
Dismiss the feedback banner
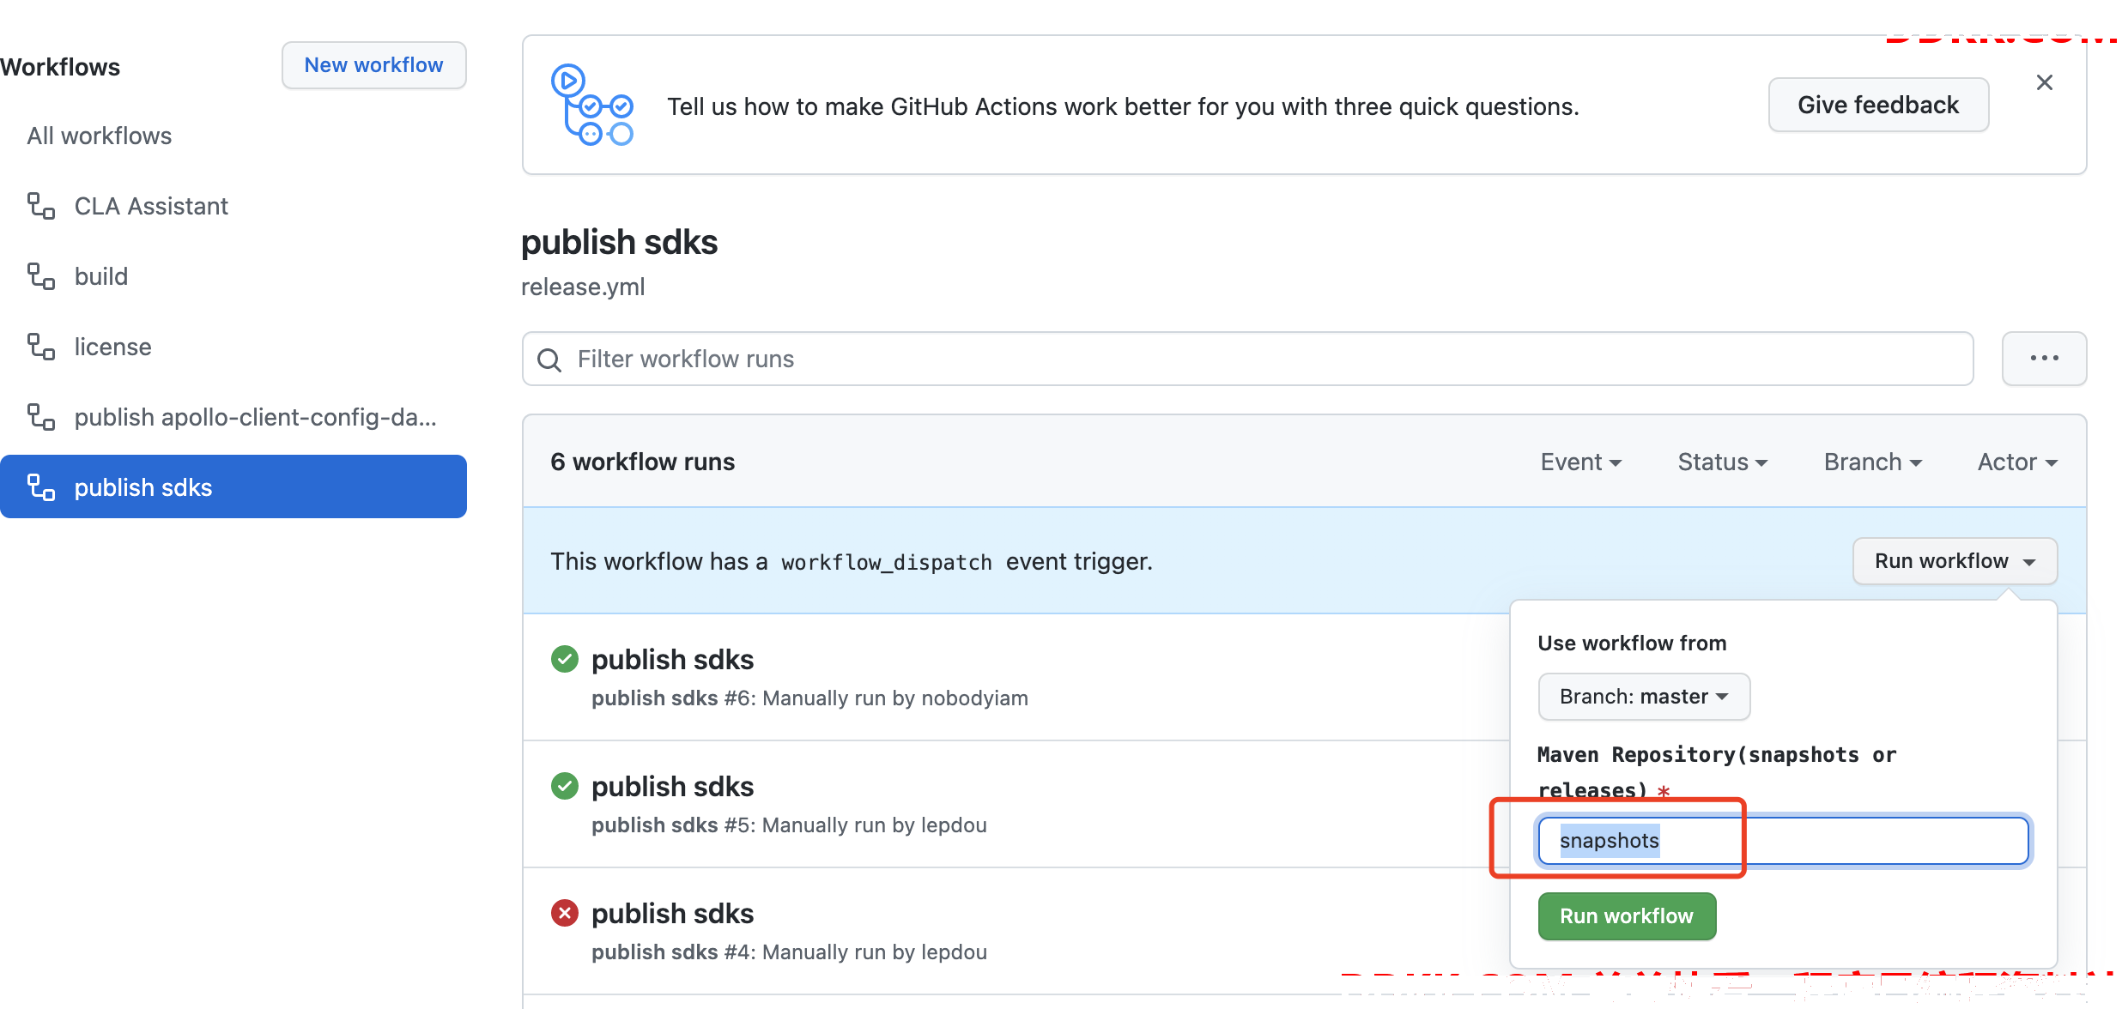pyautogui.click(x=2045, y=82)
